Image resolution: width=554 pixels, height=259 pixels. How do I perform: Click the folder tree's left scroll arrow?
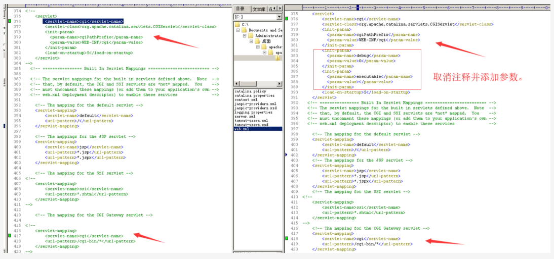236,83
